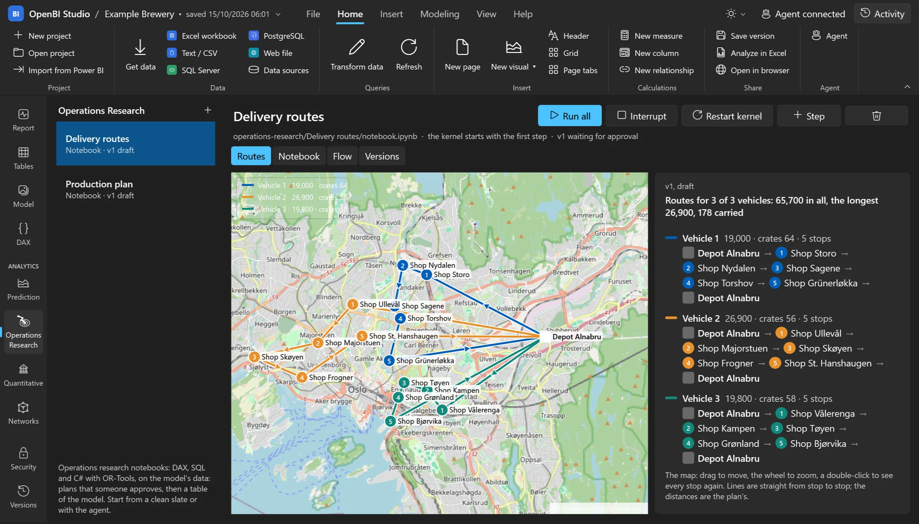Add a notebook with plus icon
Image resolution: width=919 pixels, height=524 pixels.
pyautogui.click(x=208, y=110)
